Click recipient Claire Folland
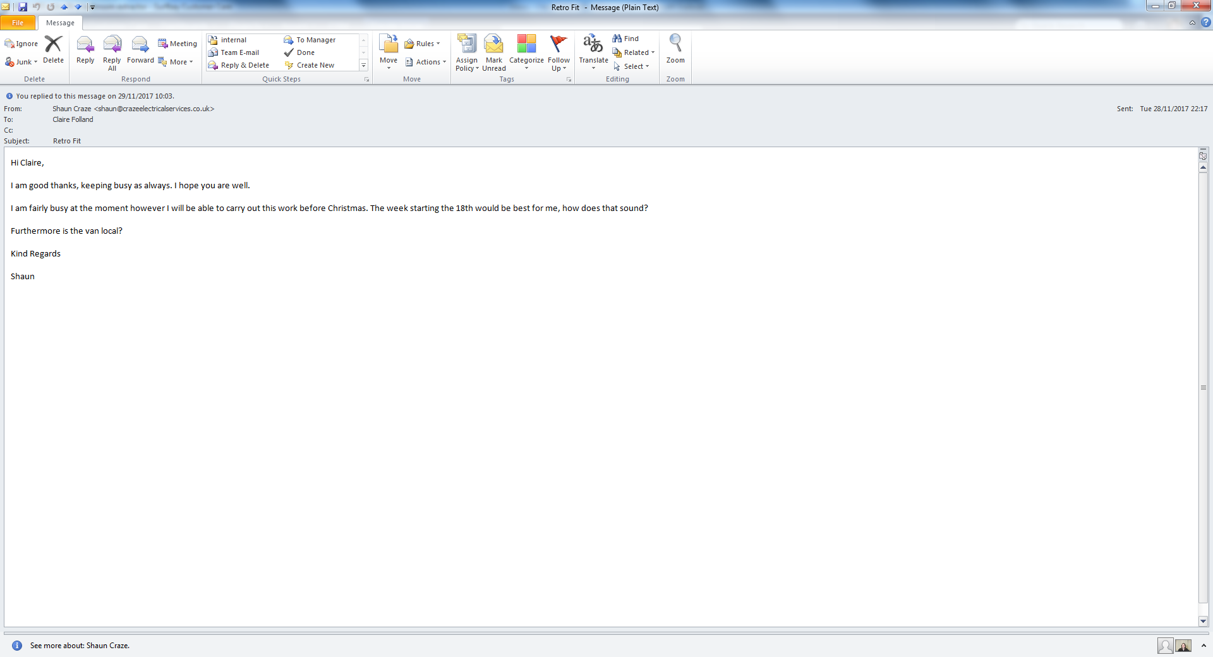 [x=73, y=119]
